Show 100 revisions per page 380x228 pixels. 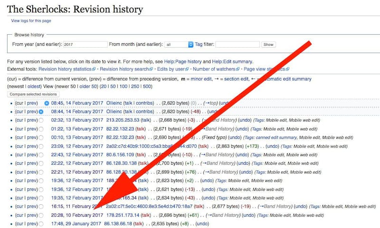pos(121,86)
